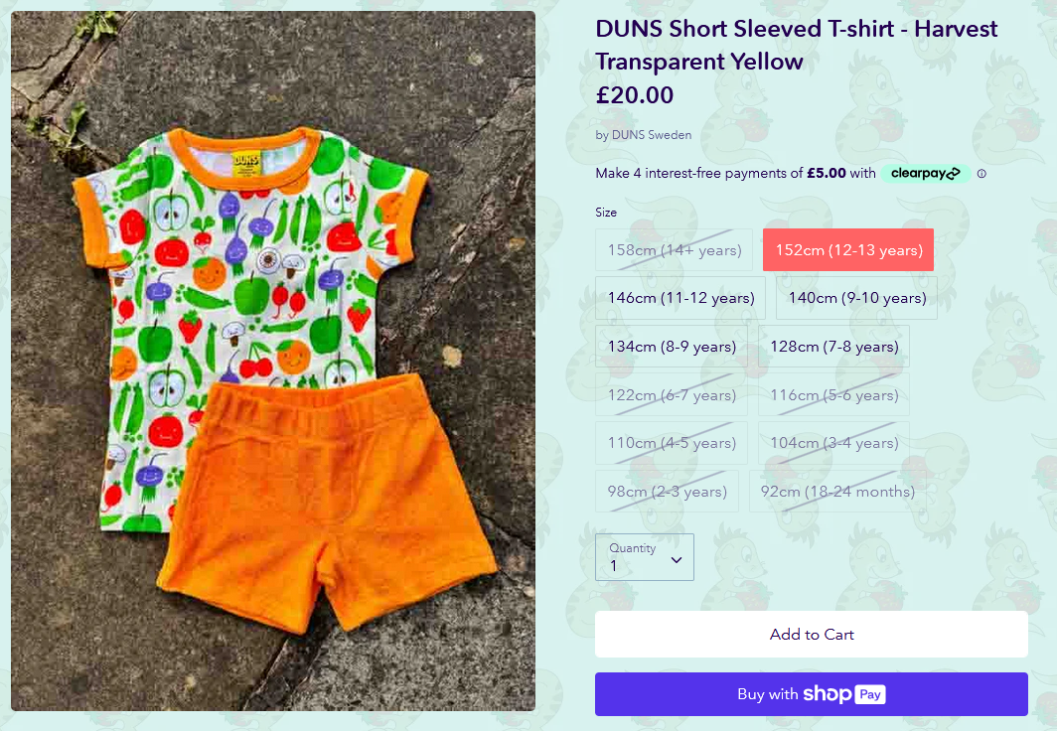
Task: Select the crossed-out 92cm (18-24 months) option
Action: coord(837,492)
